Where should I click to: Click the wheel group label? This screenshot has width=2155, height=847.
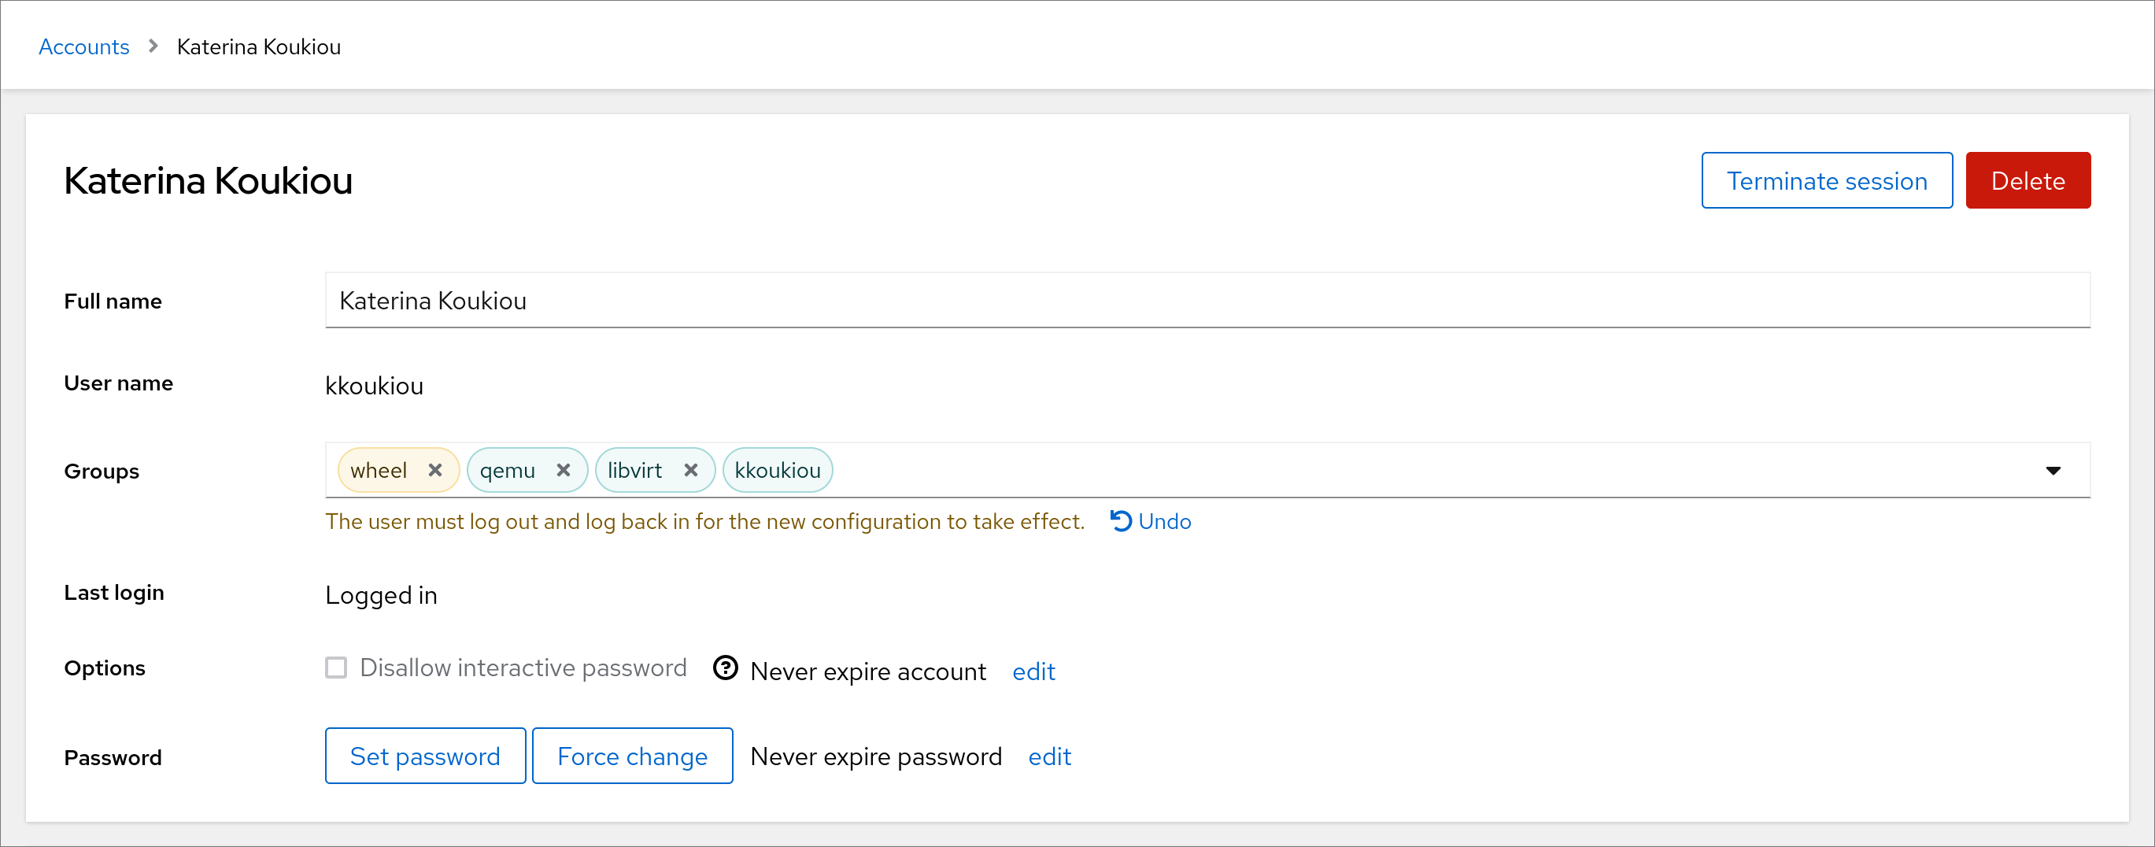coord(379,471)
